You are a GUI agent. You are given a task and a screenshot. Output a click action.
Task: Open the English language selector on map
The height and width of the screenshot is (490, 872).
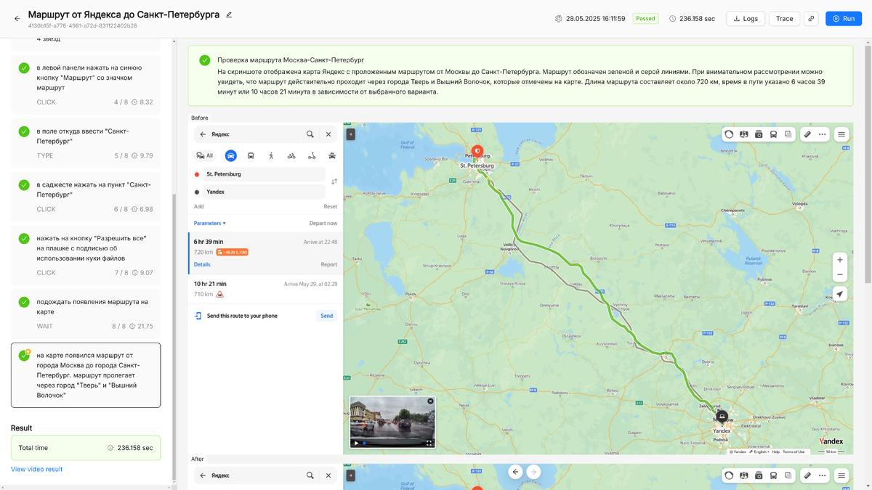760,452
